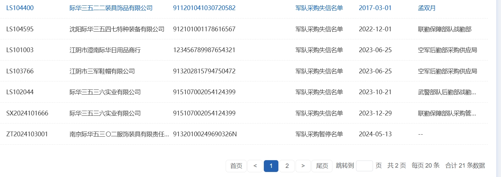Focus the 跳转到 page number input
The width and height of the screenshot is (501, 177).
pyautogui.click(x=365, y=166)
